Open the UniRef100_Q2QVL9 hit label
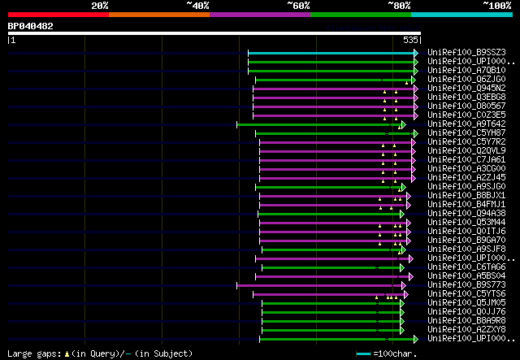The image size is (520, 360). pyautogui.click(x=466, y=151)
